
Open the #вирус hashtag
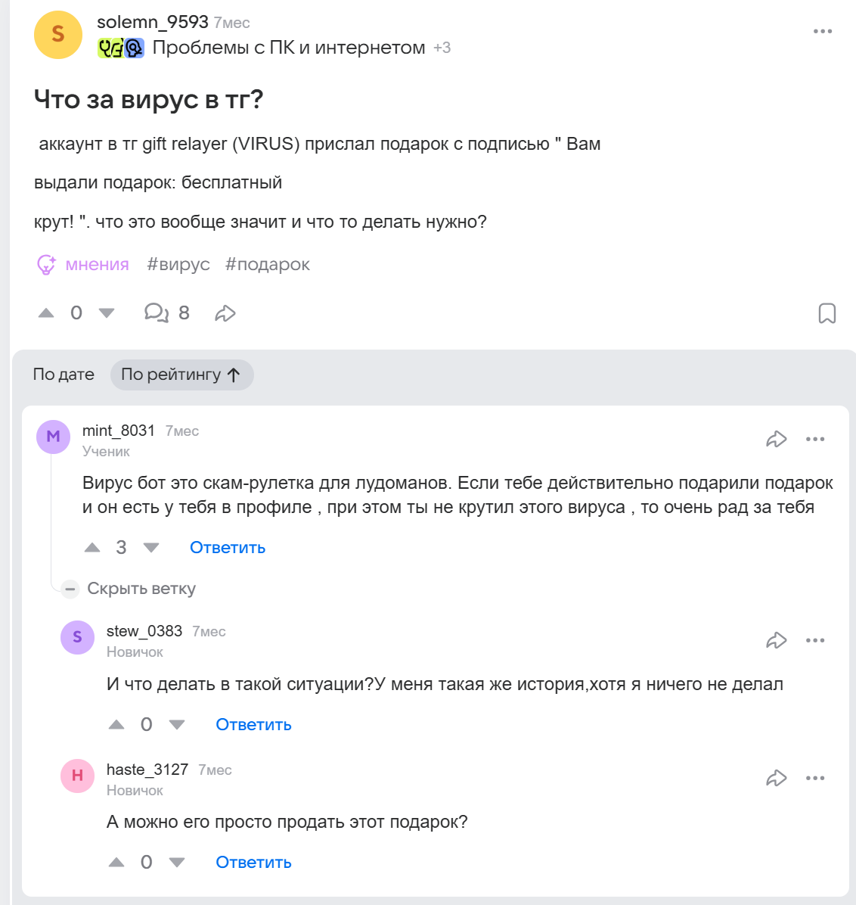(x=178, y=265)
